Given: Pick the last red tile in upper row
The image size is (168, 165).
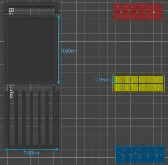Looking at the screenshot, I should [x=158, y=8].
